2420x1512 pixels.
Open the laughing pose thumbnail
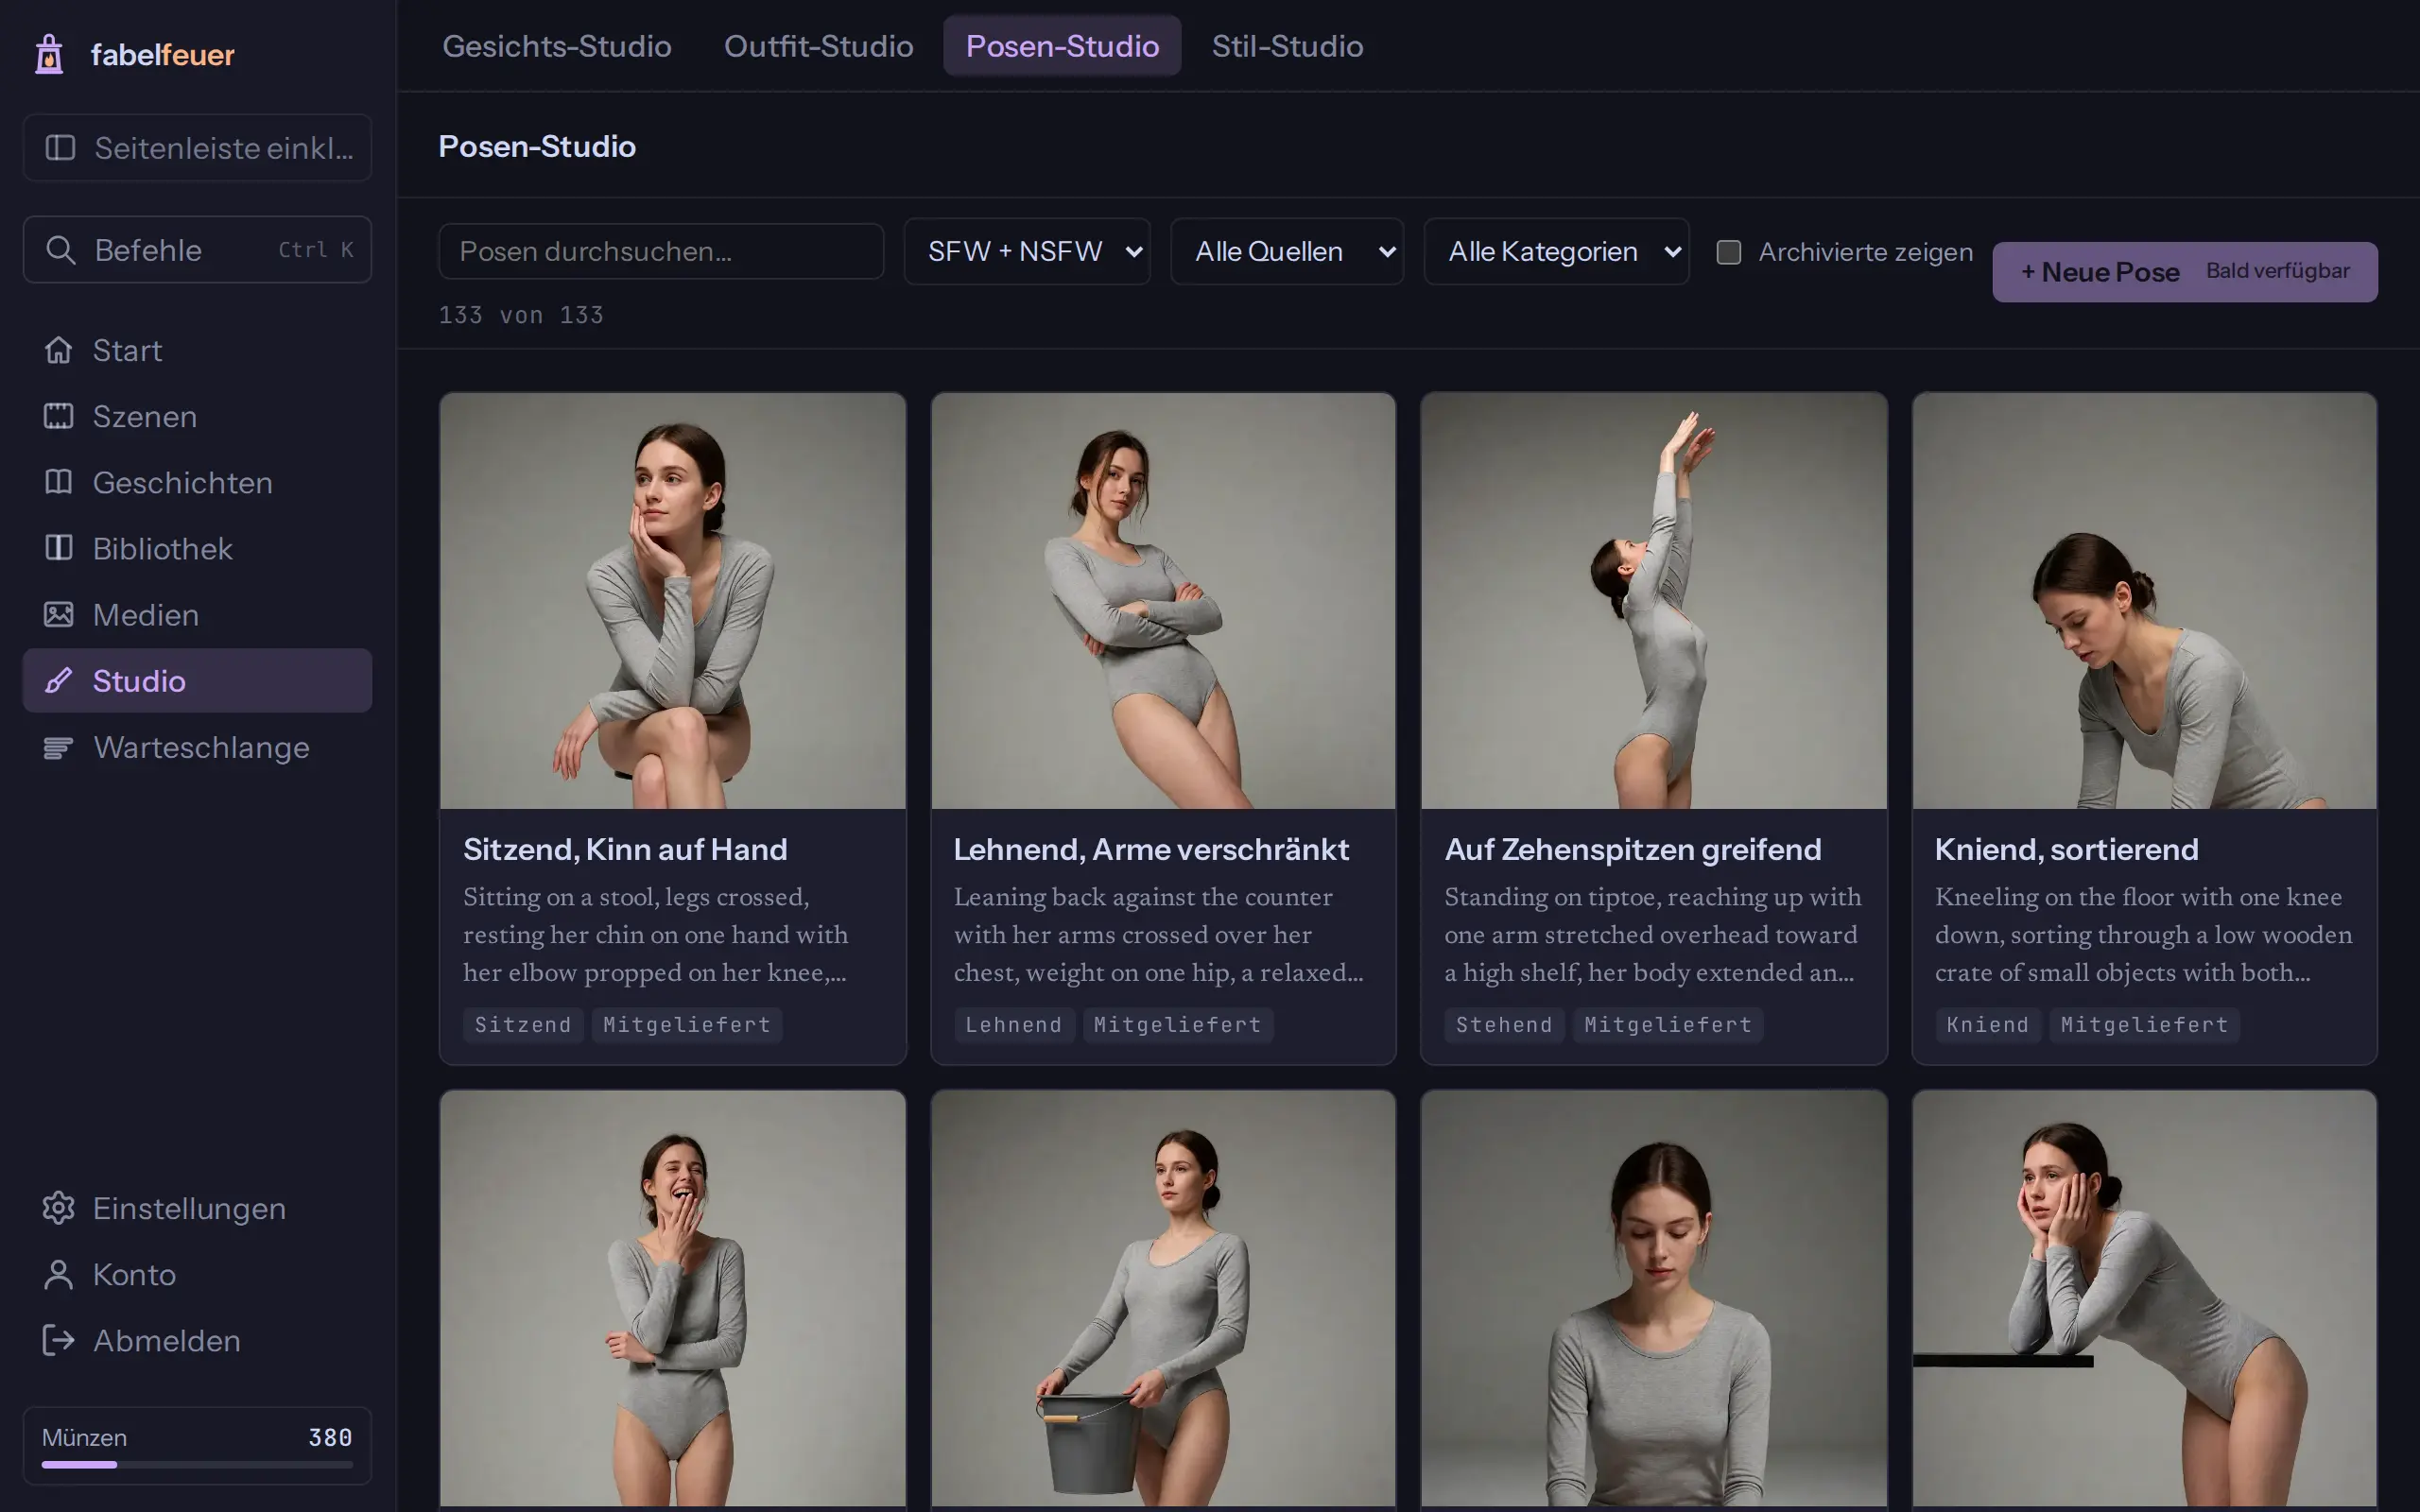[x=673, y=1298]
